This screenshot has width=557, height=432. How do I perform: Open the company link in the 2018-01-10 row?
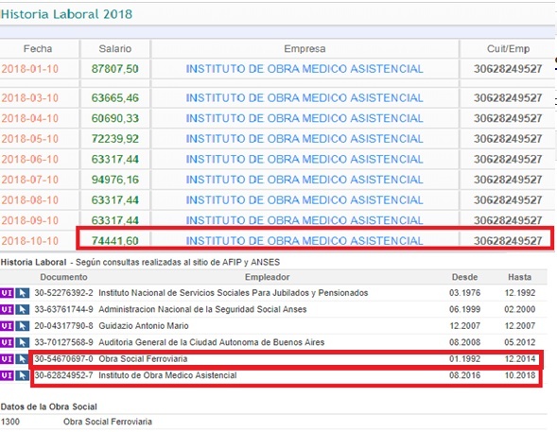pos(305,69)
